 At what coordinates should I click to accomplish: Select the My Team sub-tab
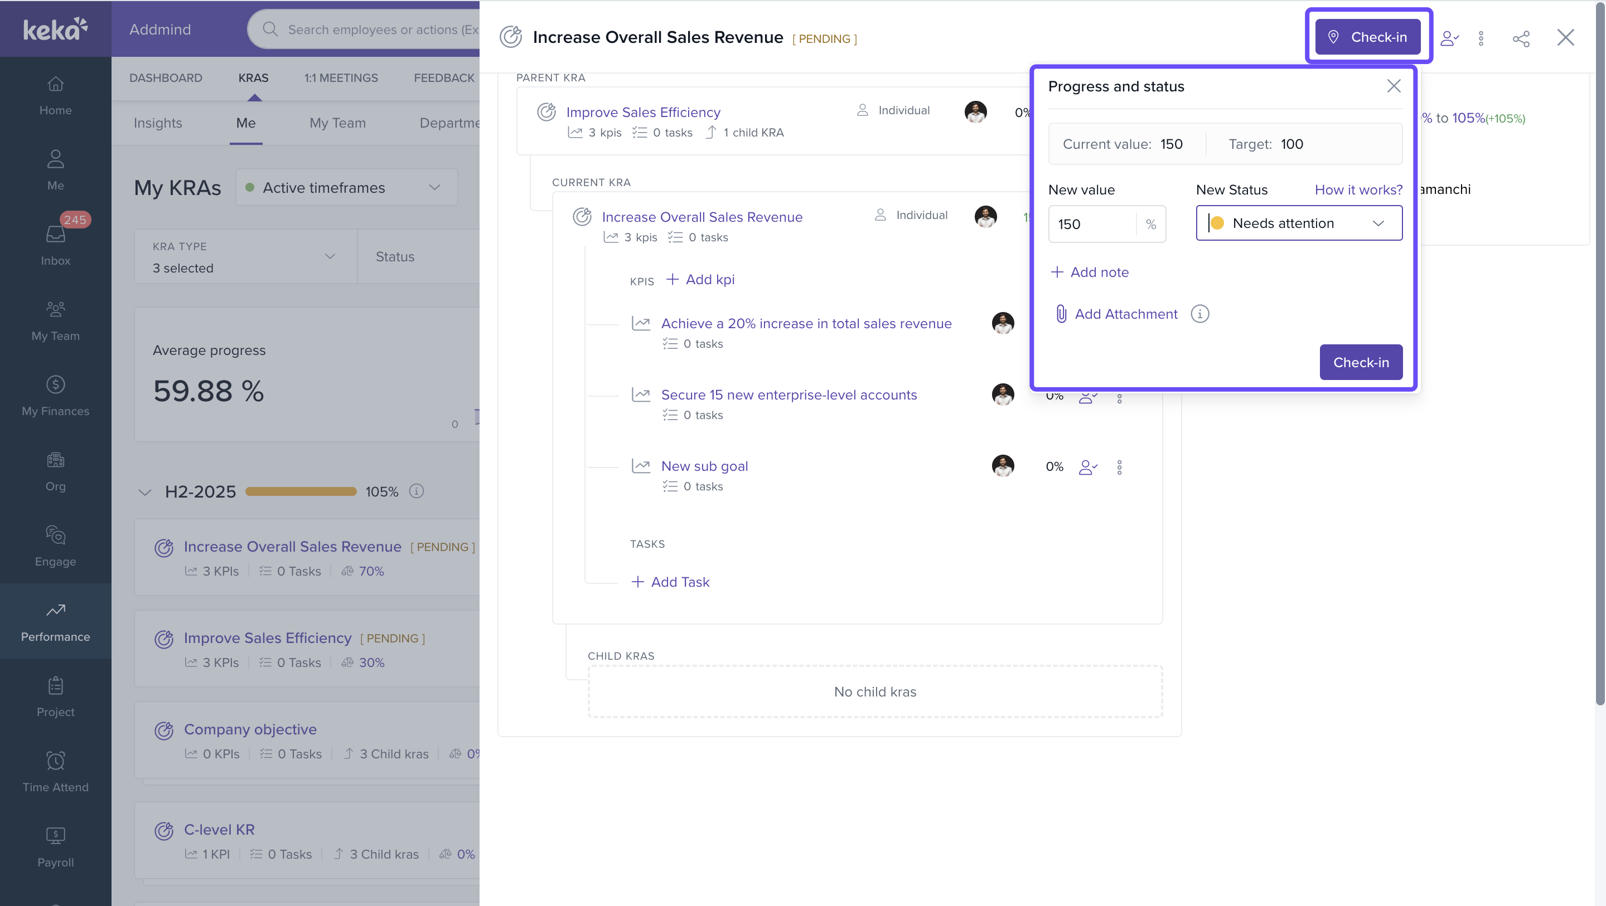337,123
